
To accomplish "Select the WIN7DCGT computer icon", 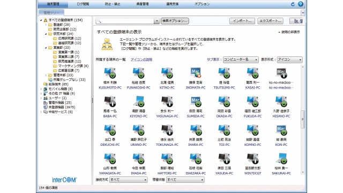I will (x=252, y=159).
